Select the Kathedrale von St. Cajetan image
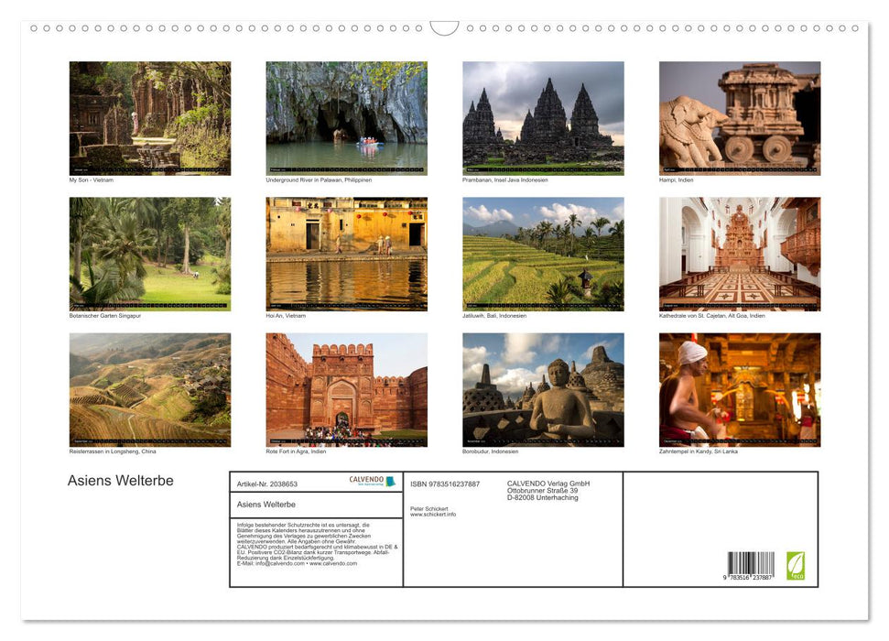This screenshot has width=889, height=641. (x=739, y=253)
